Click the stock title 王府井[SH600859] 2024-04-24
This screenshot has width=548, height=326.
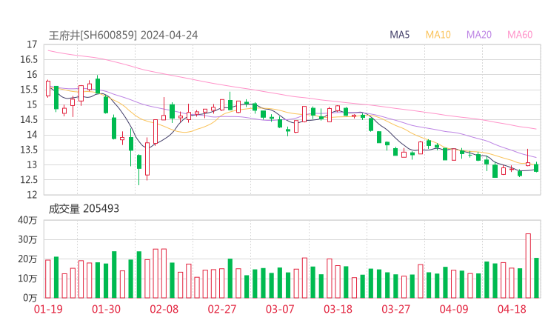(x=123, y=36)
